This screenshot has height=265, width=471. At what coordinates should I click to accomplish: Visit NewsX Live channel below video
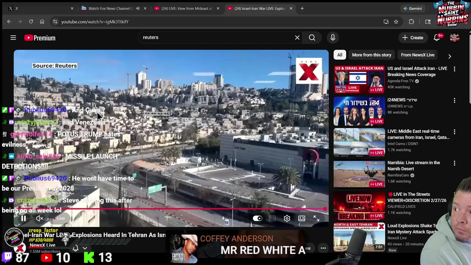42,245
